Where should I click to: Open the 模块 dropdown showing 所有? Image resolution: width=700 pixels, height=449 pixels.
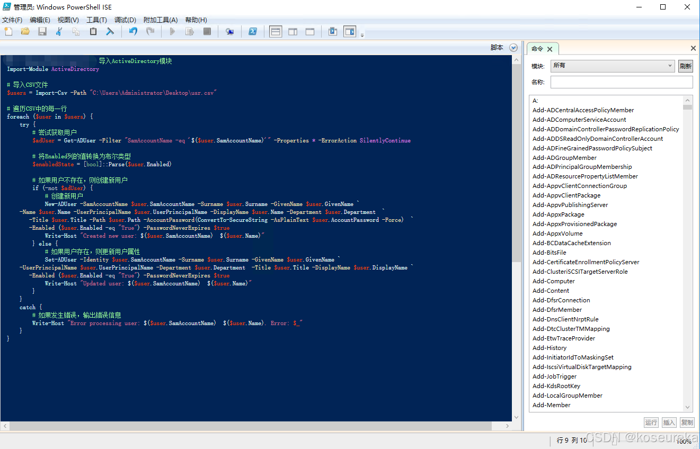coord(612,66)
